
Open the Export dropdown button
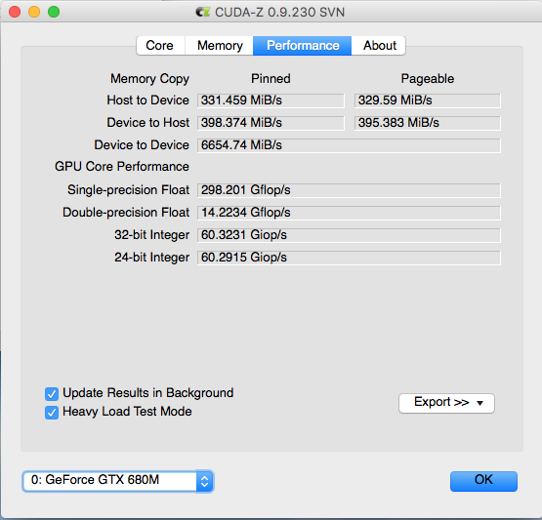pyautogui.click(x=446, y=403)
